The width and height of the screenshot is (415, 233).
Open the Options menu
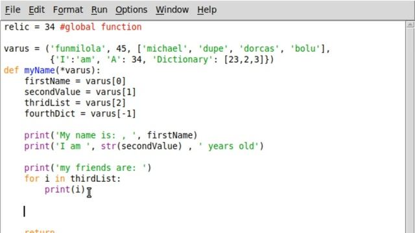pyautogui.click(x=131, y=10)
